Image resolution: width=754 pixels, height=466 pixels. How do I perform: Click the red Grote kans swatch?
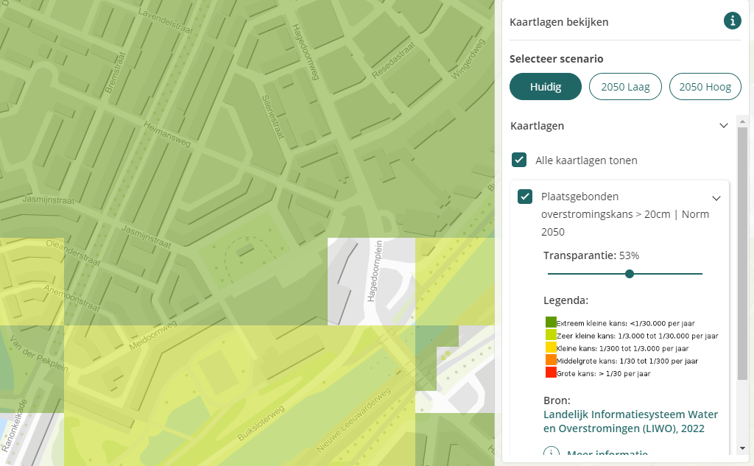pyautogui.click(x=551, y=373)
